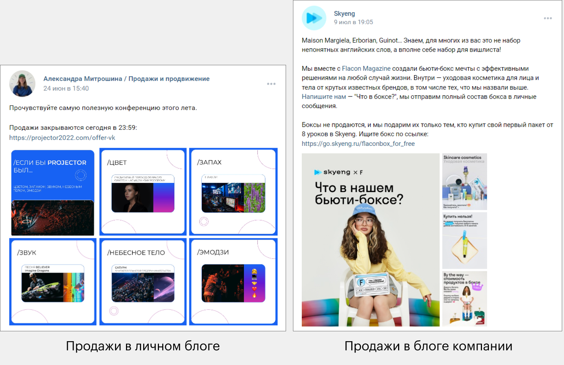Click the text Прочувствуйте самую полезную конференцию
Image resolution: width=564 pixels, height=365 pixels.
pyautogui.click(x=103, y=108)
